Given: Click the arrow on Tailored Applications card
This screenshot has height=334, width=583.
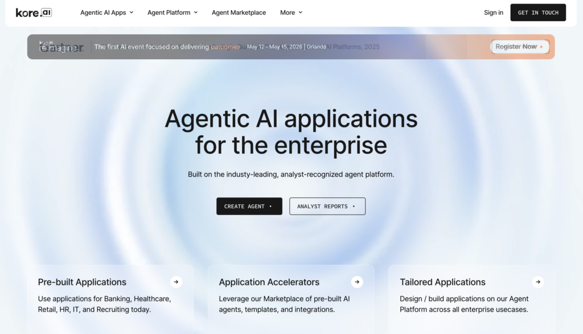Looking at the screenshot, I should [x=538, y=282].
